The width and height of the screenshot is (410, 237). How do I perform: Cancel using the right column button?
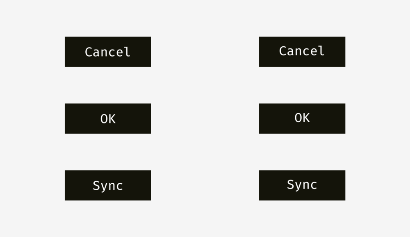coord(302,52)
